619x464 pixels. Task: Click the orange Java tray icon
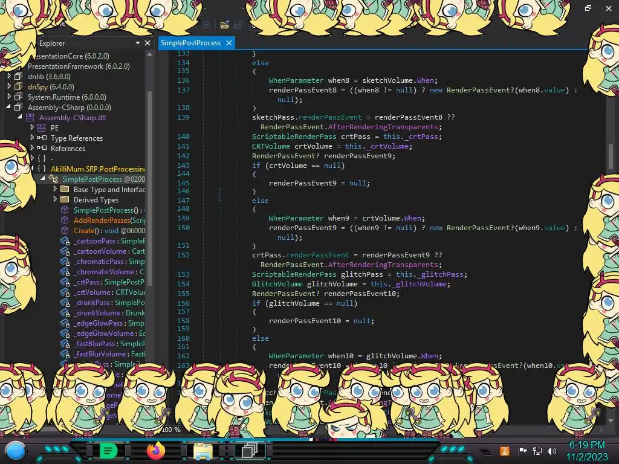pyautogui.click(x=505, y=451)
